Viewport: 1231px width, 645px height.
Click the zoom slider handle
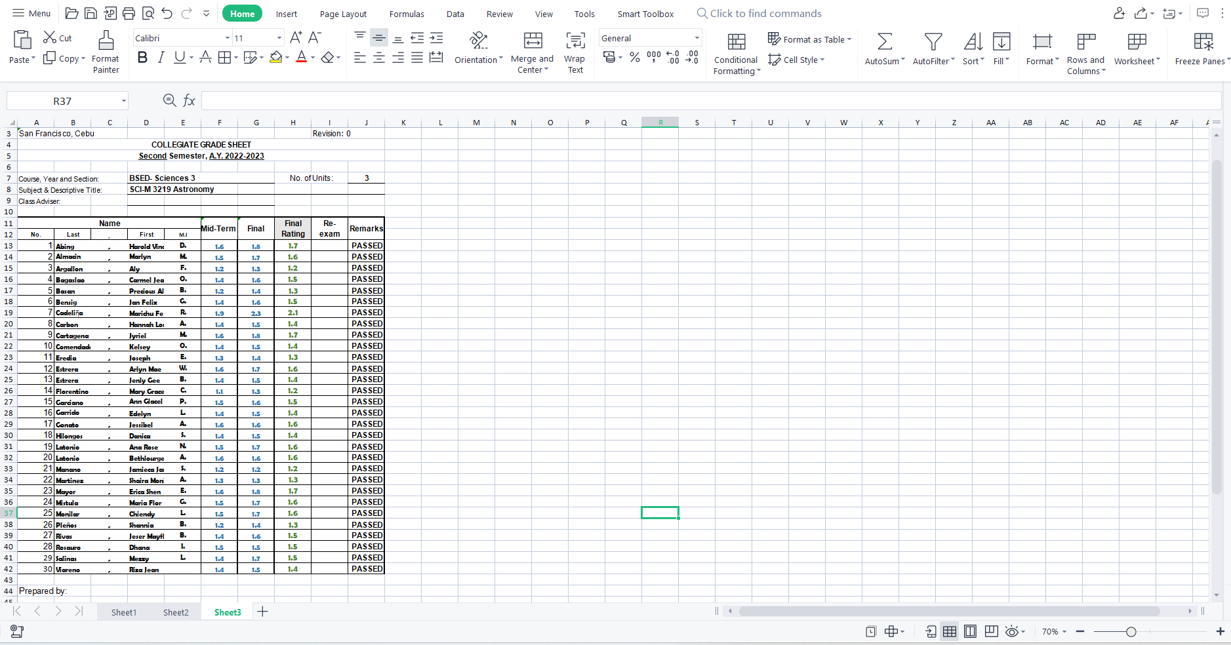coord(1131,631)
